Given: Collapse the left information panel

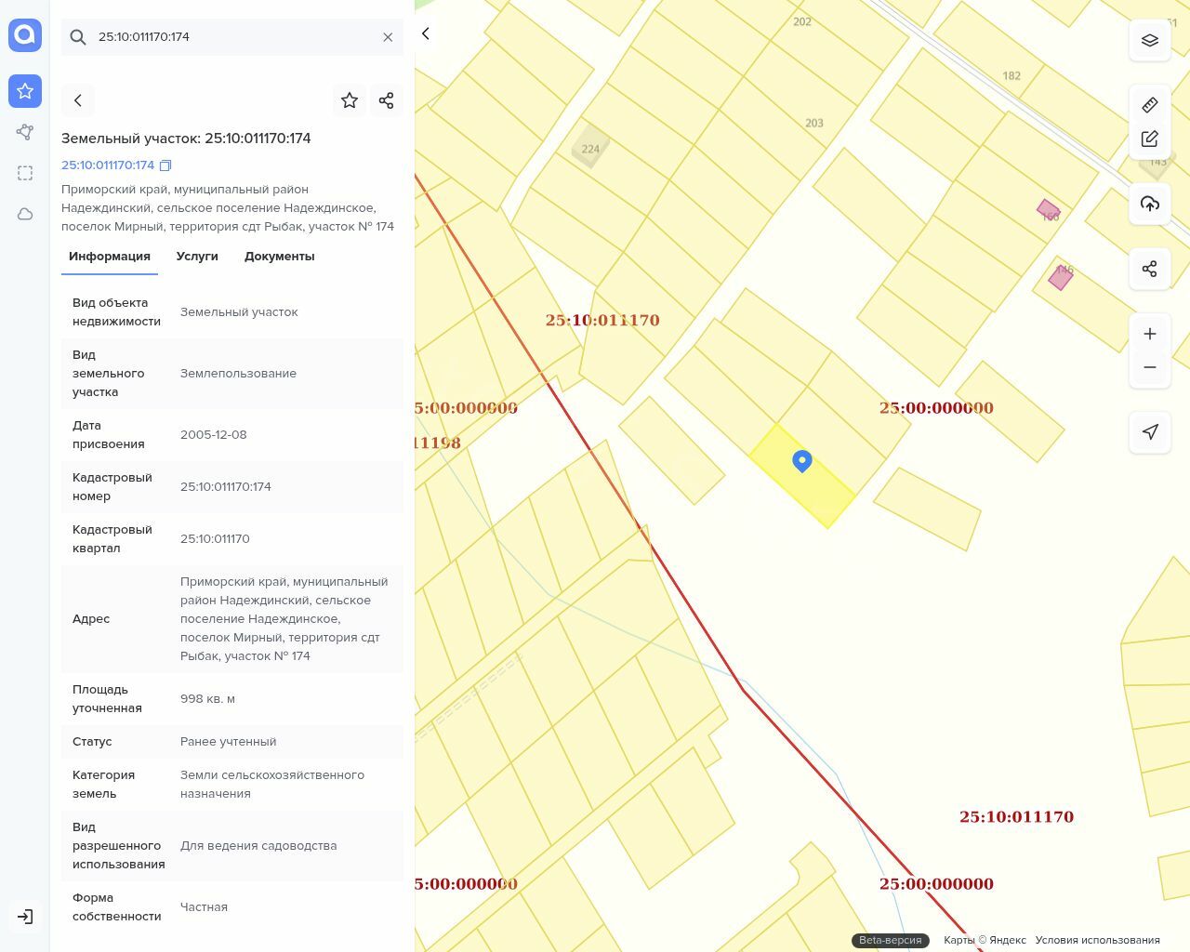Looking at the screenshot, I should pyautogui.click(x=426, y=33).
